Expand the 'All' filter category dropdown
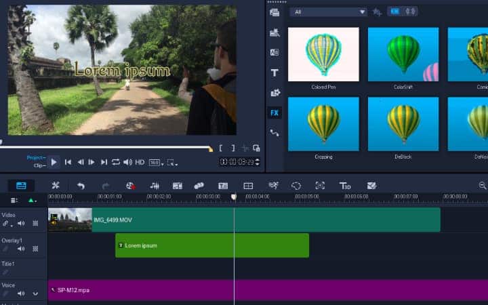 329,12
